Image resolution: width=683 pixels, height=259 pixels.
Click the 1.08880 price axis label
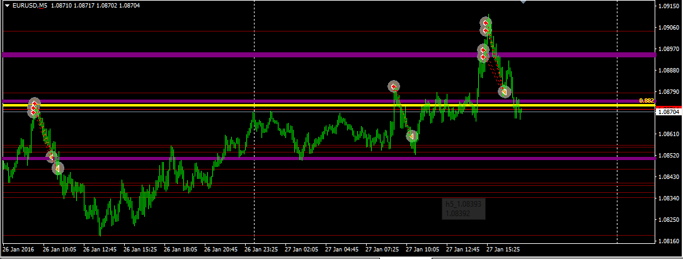click(670, 71)
